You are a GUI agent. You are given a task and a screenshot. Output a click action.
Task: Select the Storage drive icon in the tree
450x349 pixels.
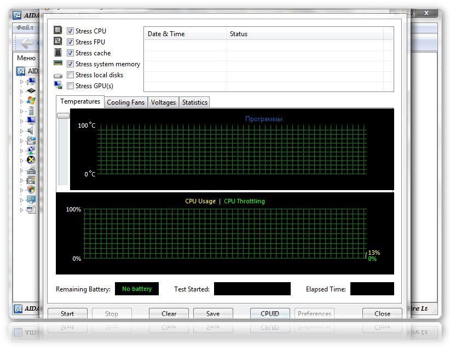tap(31, 140)
